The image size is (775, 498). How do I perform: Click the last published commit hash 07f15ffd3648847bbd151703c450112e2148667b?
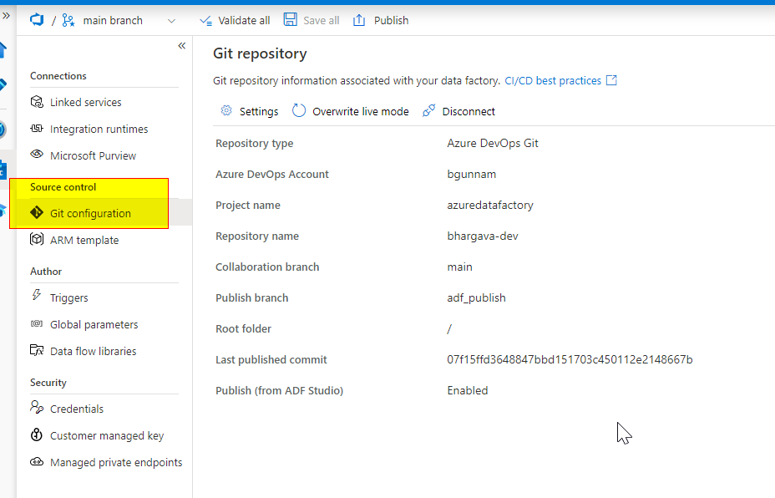(x=570, y=359)
